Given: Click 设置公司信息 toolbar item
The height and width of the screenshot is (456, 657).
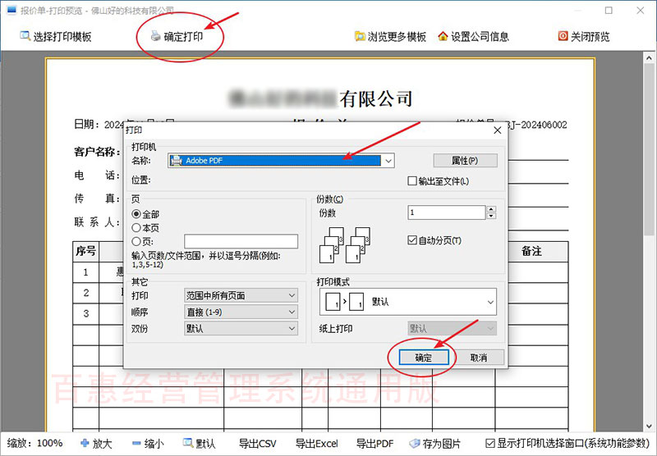Looking at the screenshot, I should (474, 36).
